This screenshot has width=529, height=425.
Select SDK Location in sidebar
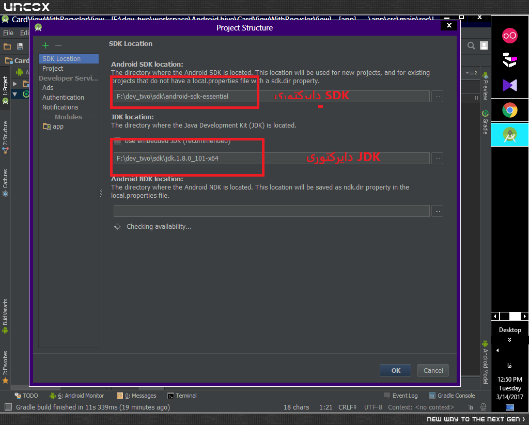(x=69, y=58)
